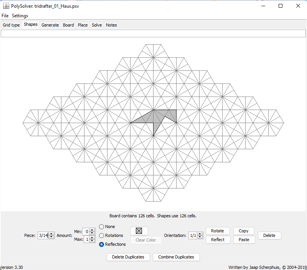Open the File menu
Image resolution: width=307 pixels, height=270 pixels.
pos(5,16)
